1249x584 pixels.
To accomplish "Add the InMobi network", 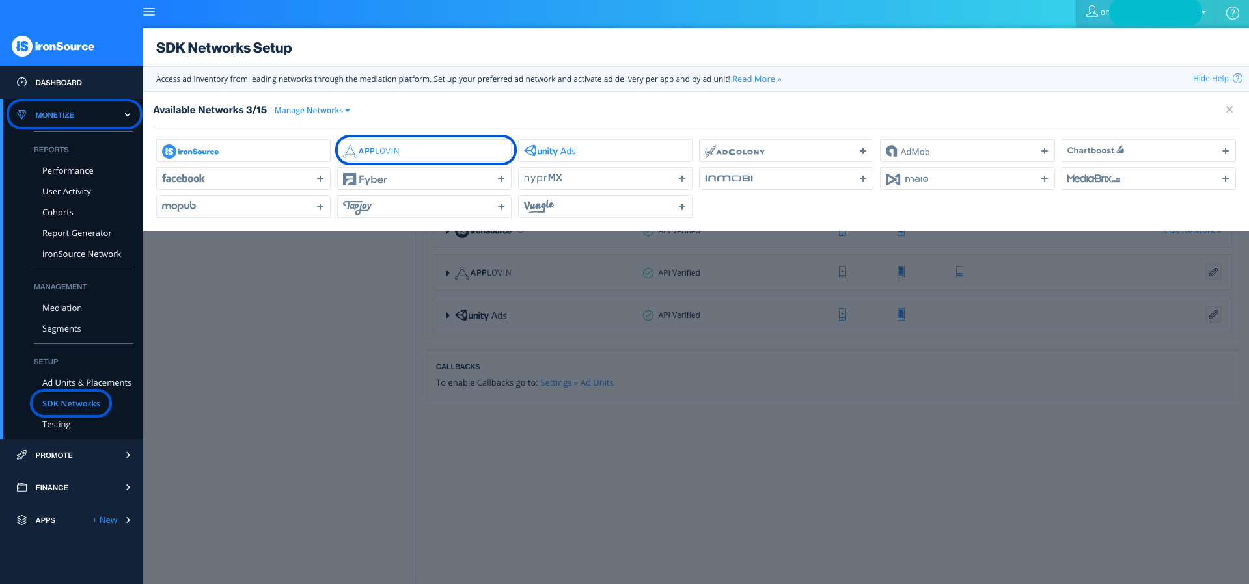I will click(862, 179).
